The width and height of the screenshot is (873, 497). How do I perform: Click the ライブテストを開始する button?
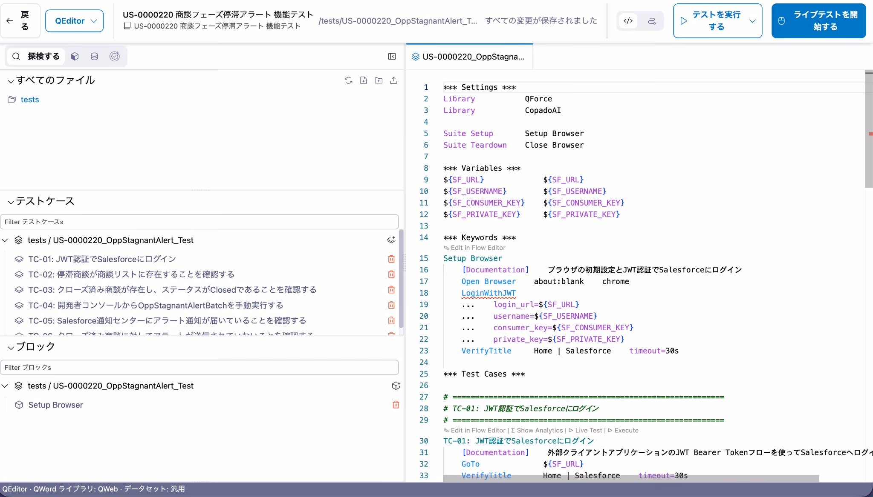818,21
